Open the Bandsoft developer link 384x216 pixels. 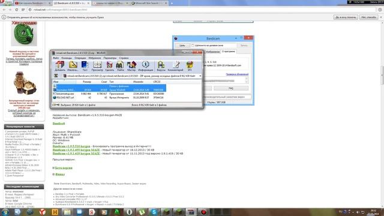(59, 124)
